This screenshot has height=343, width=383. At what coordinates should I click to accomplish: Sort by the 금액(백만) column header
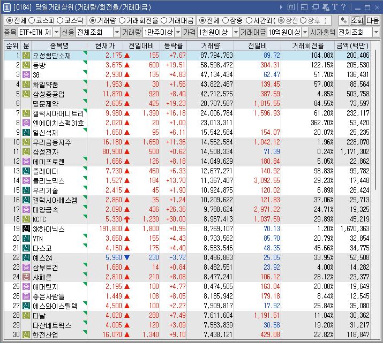[352, 45]
